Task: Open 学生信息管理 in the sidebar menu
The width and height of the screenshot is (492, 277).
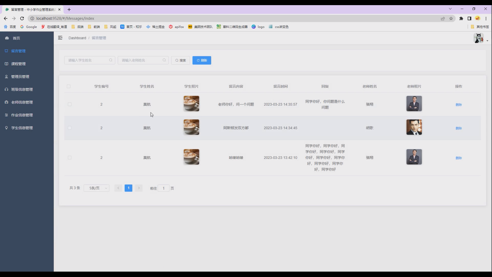Action: (x=22, y=128)
